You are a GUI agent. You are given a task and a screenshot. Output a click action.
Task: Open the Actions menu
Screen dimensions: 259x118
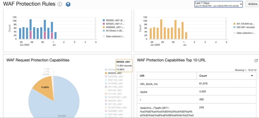pos(252,4)
